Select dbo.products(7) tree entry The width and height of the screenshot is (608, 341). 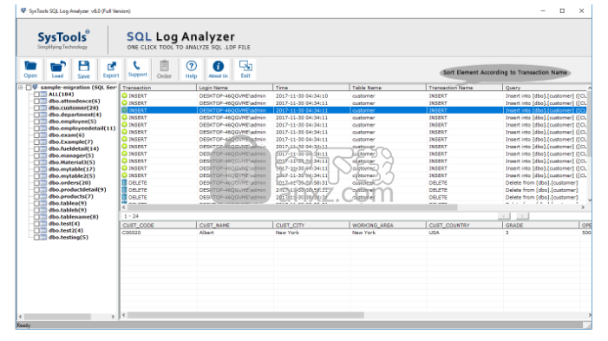[71, 196]
